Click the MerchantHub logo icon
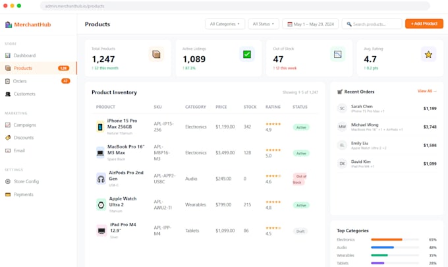The image size is (448, 267). (9, 24)
